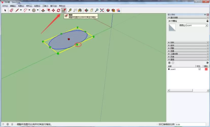Click the red Layer0 color swatch
The image size is (210, 127).
pos(206,69)
